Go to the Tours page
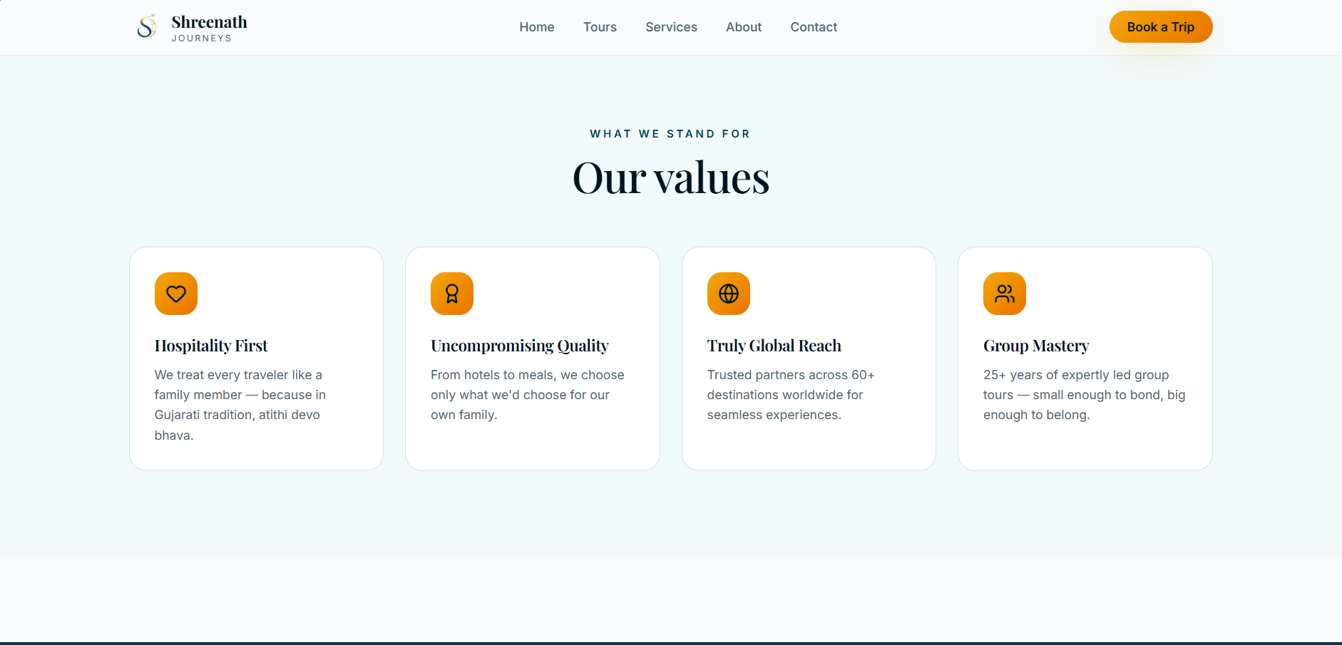The height and width of the screenshot is (645, 1342). click(x=600, y=27)
